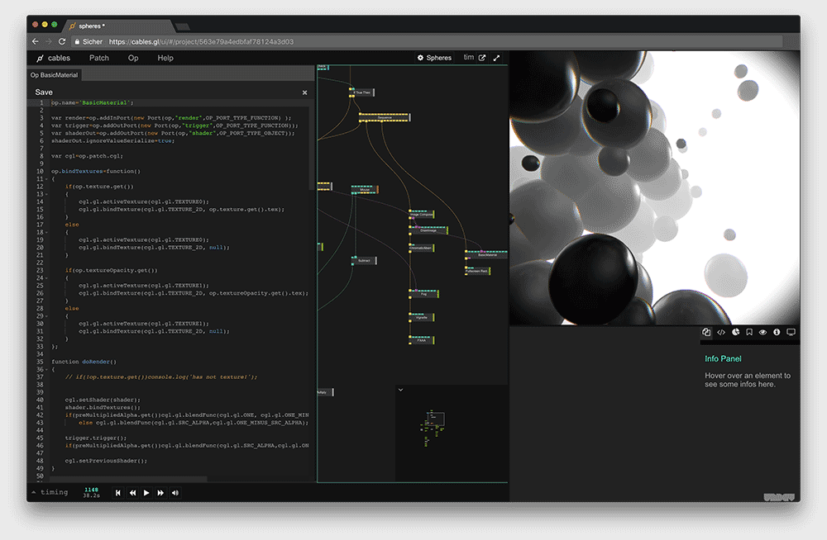Click the info circle icon

click(777, 333)
